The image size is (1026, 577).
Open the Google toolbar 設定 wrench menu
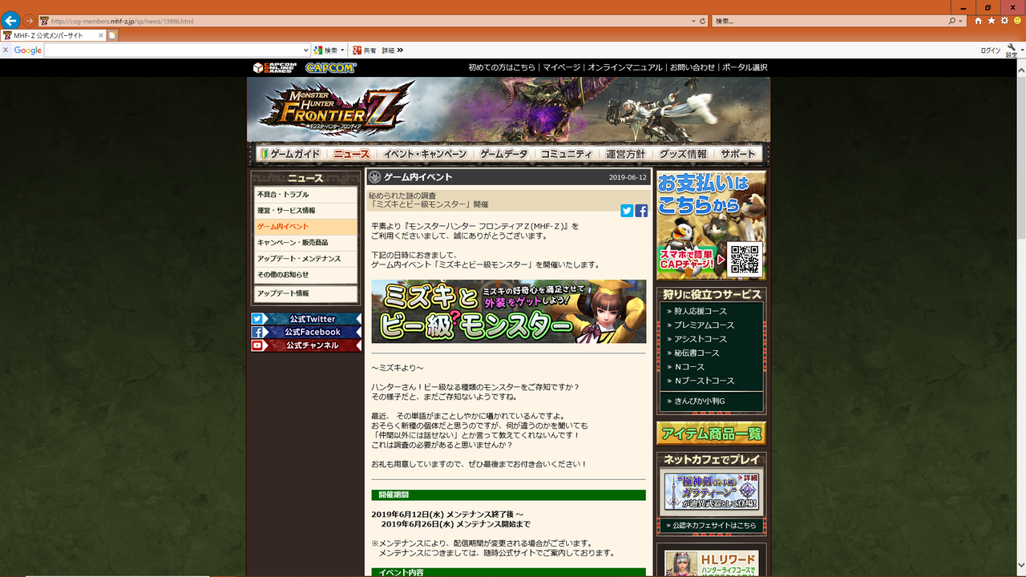pos(1012,50)
